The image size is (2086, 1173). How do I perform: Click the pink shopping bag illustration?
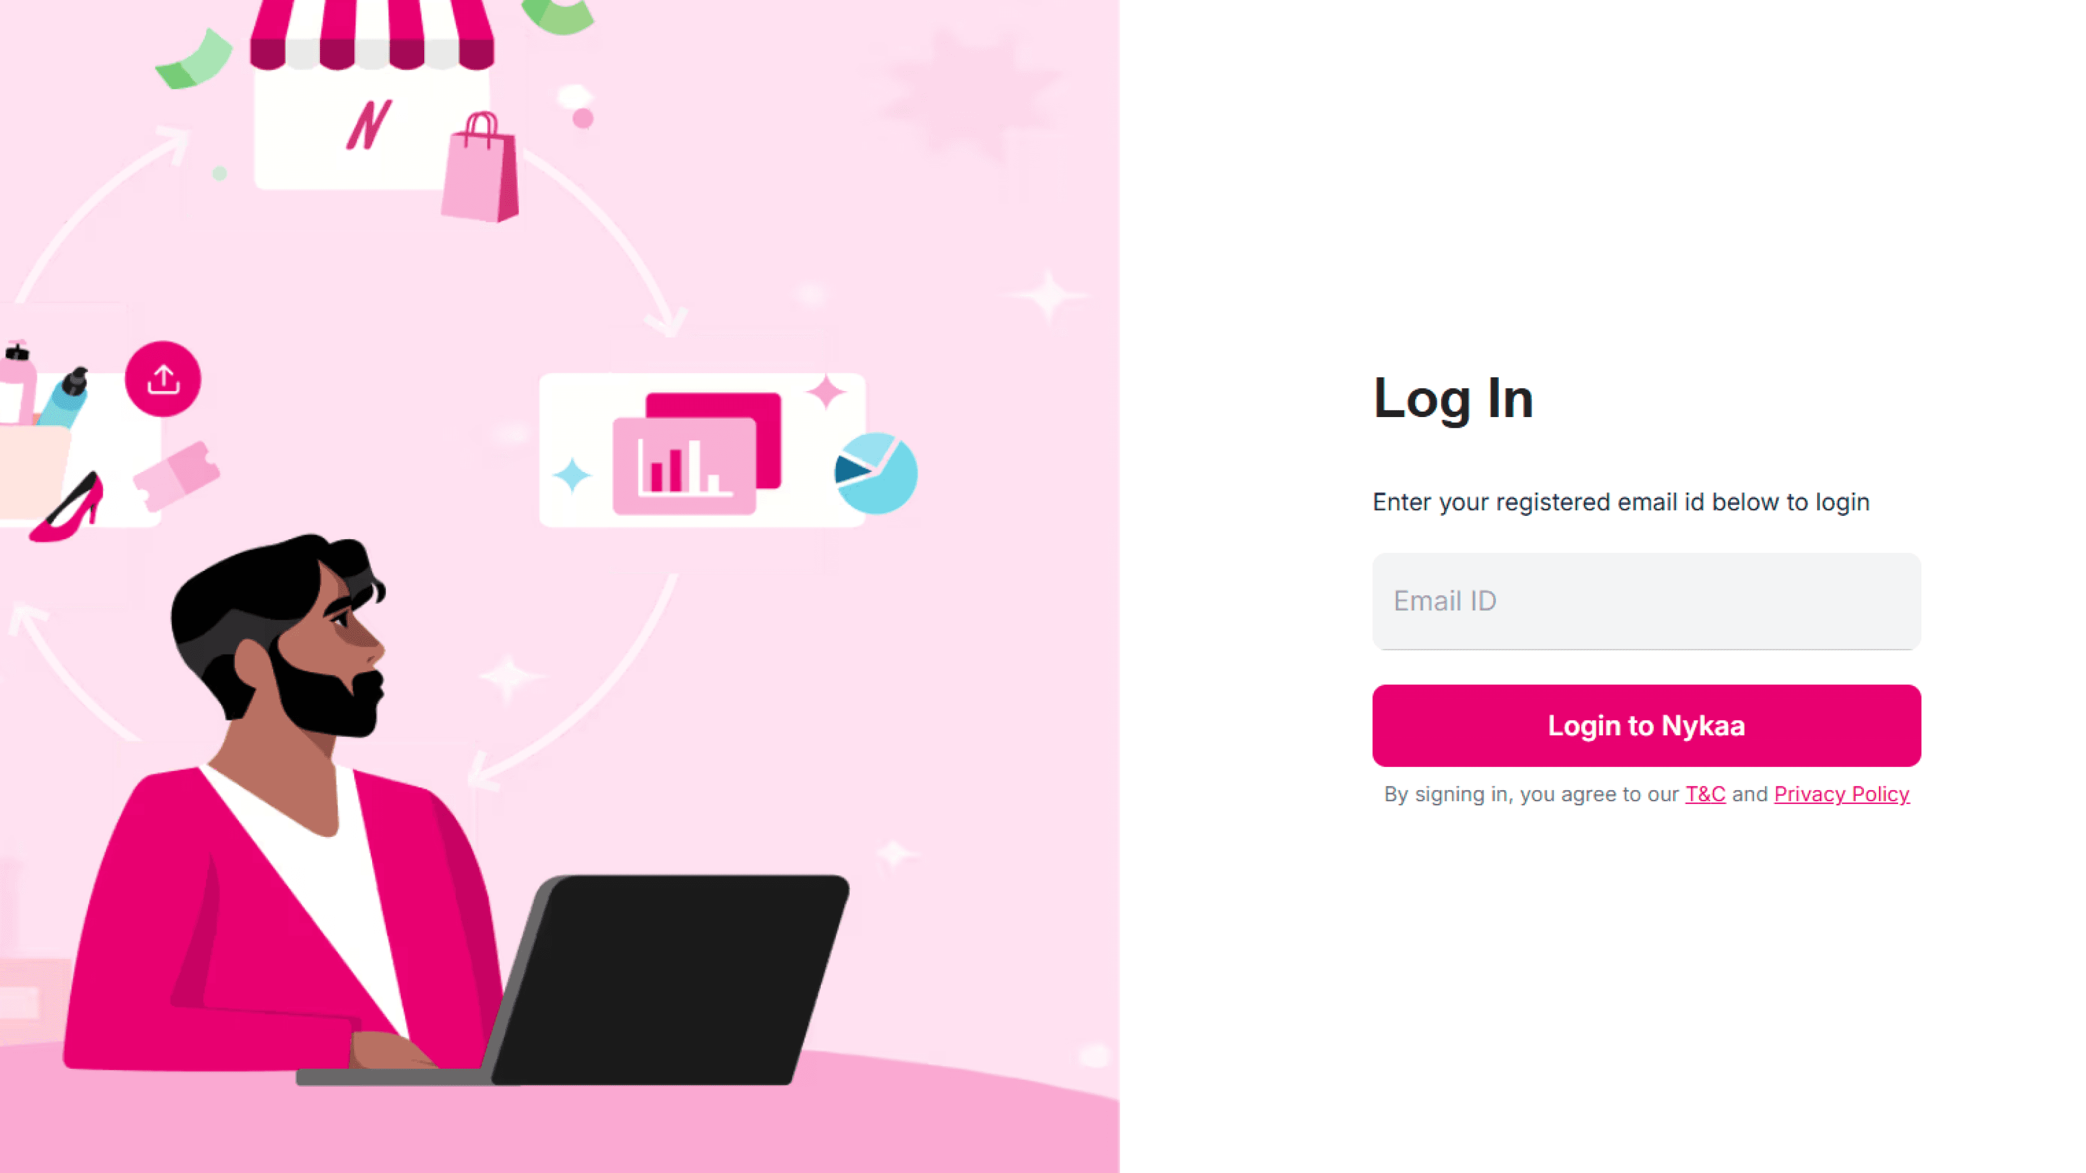[x=480, y=168]
